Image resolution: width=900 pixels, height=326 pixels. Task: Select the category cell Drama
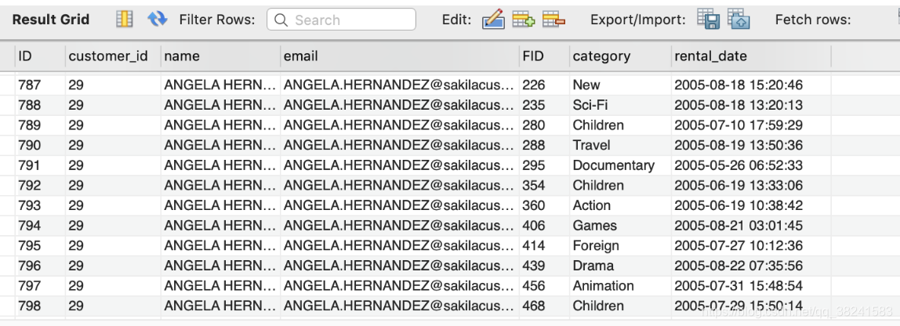(620, 266)
